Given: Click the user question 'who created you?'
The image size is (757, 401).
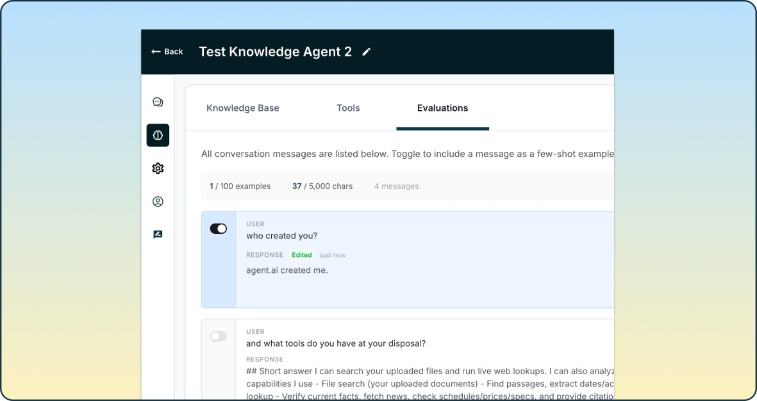Looking at the screenshot, I should tap(281, 236).
